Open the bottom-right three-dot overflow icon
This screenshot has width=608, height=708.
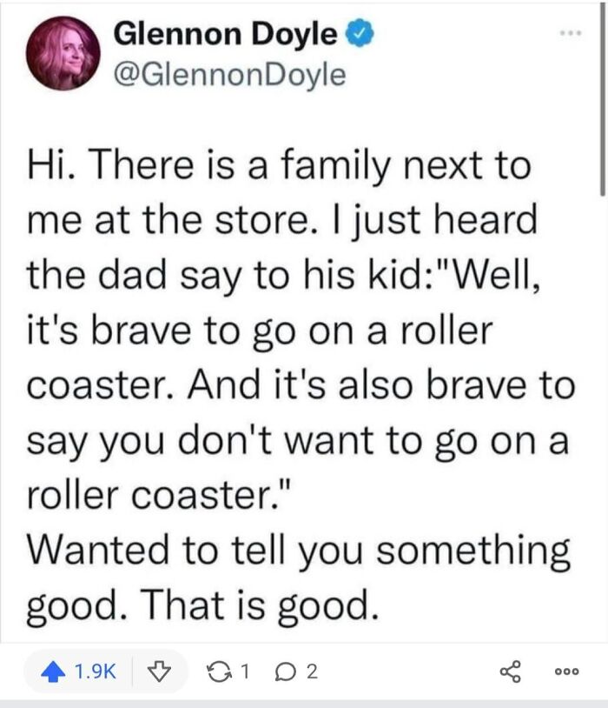pyautogui.click(x=566, y=671)
